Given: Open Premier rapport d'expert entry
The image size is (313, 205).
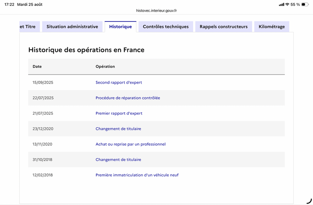Looking at the screenshot, I should [x=119, y=113].
